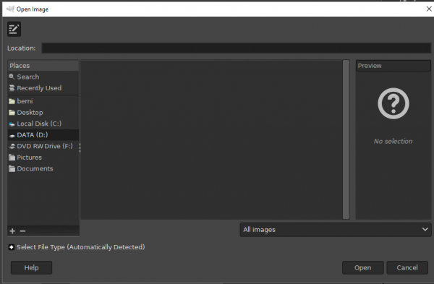Select DATA (D:) in Places list
The width and height of the screenshot is (434, 284).
[43, 135]
